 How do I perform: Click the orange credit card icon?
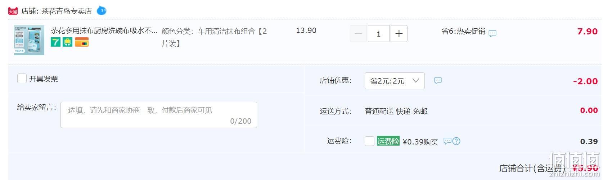[82, 42]
